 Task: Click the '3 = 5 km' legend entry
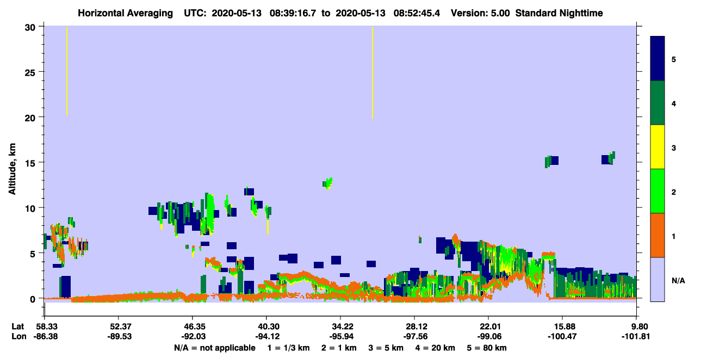click(385, 348)
